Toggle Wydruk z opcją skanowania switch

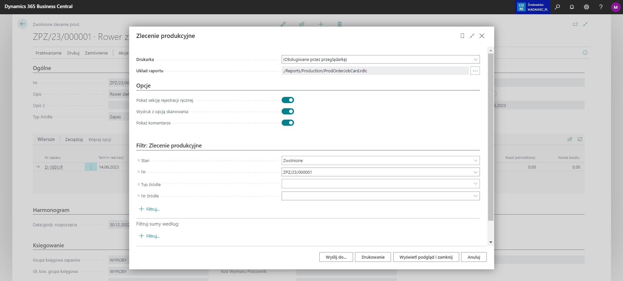(x=288, y=111)
